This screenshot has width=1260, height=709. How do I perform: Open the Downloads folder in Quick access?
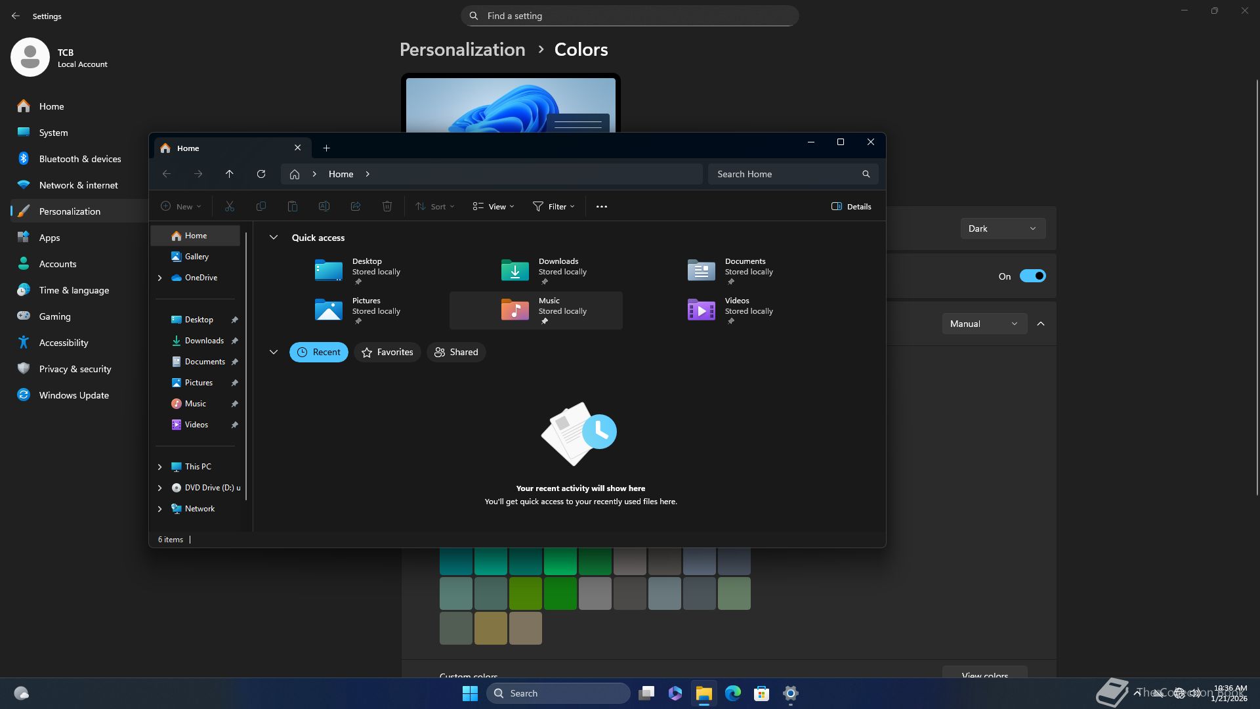coord(535,270)
